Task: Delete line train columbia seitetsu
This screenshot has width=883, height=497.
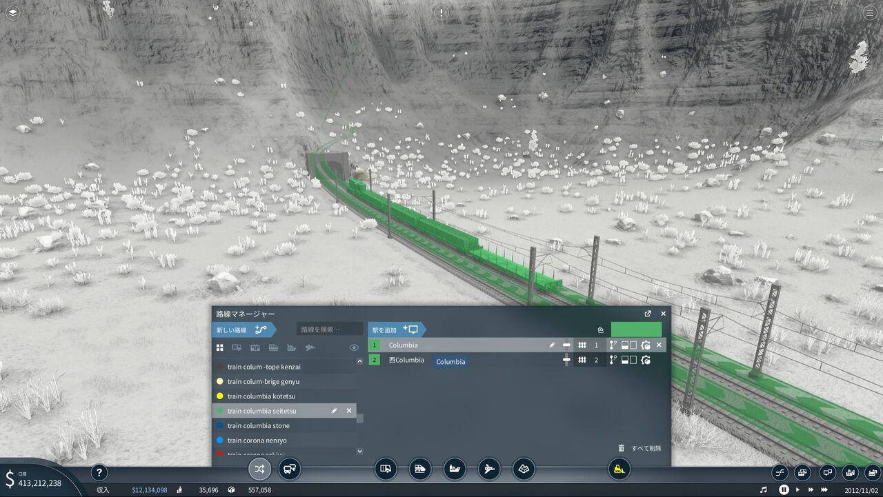Action: [349, 411]
